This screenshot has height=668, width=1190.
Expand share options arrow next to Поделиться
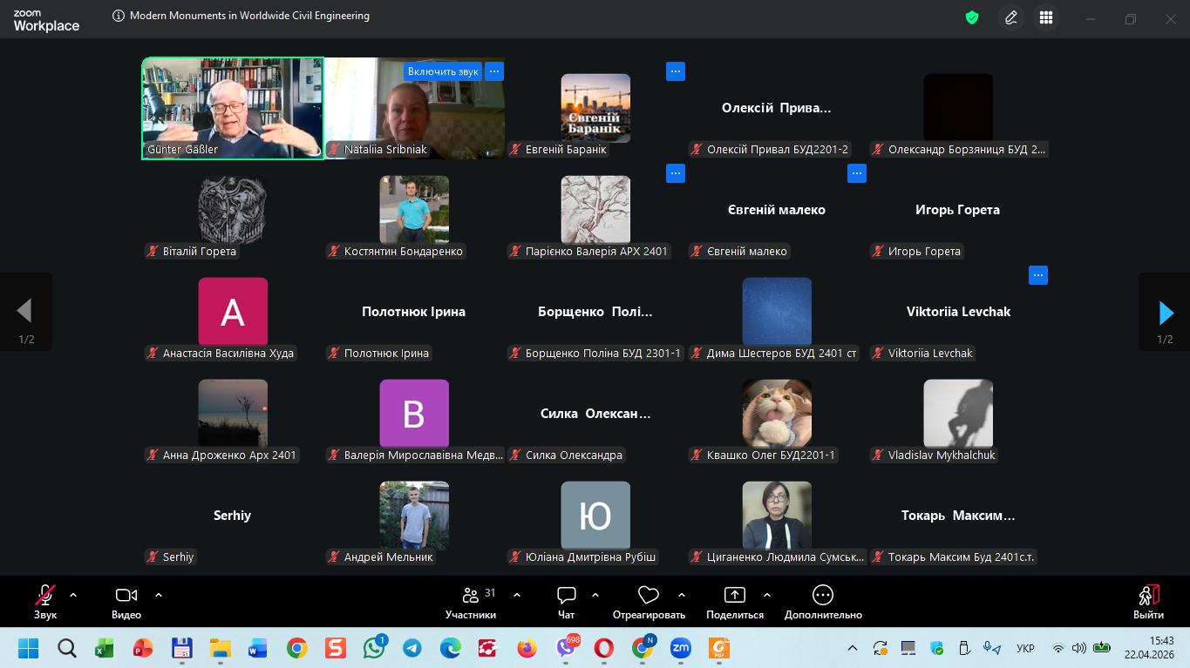tap(767, 596)
